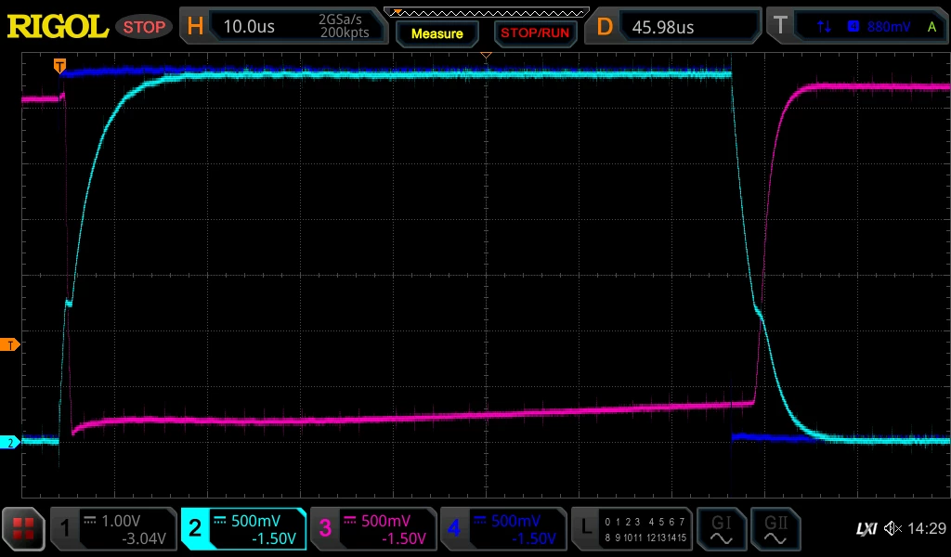The height and width of the screenshot is (557, 951).
Task: Open channel 1 1.00V scale settings
Action: (121, 521)
